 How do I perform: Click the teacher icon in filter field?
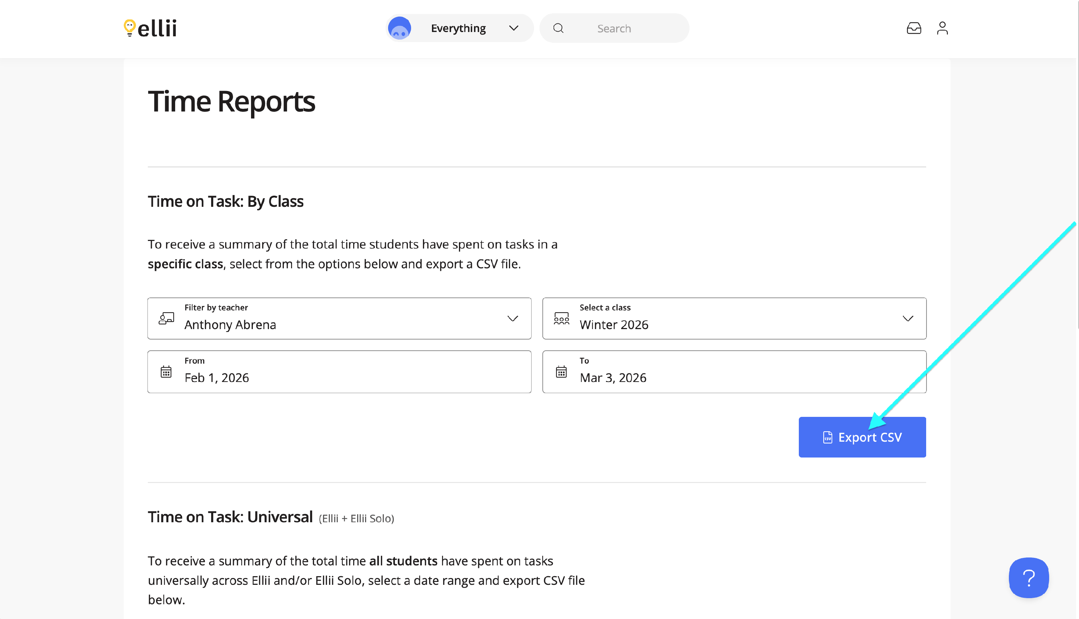pos(166,318)
